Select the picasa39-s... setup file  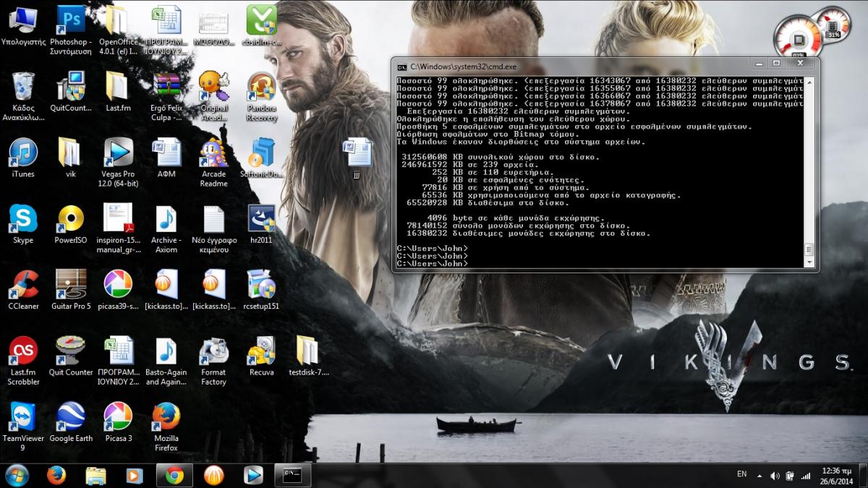click(118, 284)
